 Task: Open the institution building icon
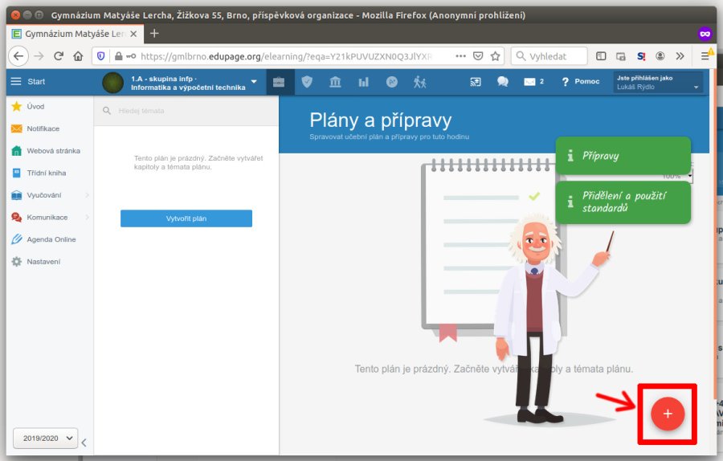click(335, 82)
